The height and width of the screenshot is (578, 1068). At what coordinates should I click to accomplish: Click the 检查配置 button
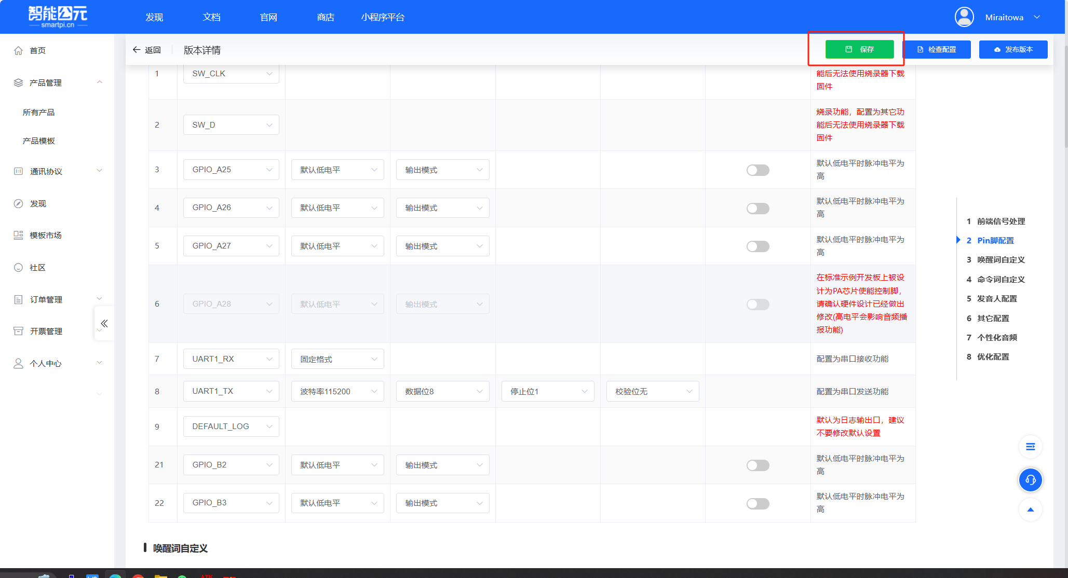click(x=938, y=49)
